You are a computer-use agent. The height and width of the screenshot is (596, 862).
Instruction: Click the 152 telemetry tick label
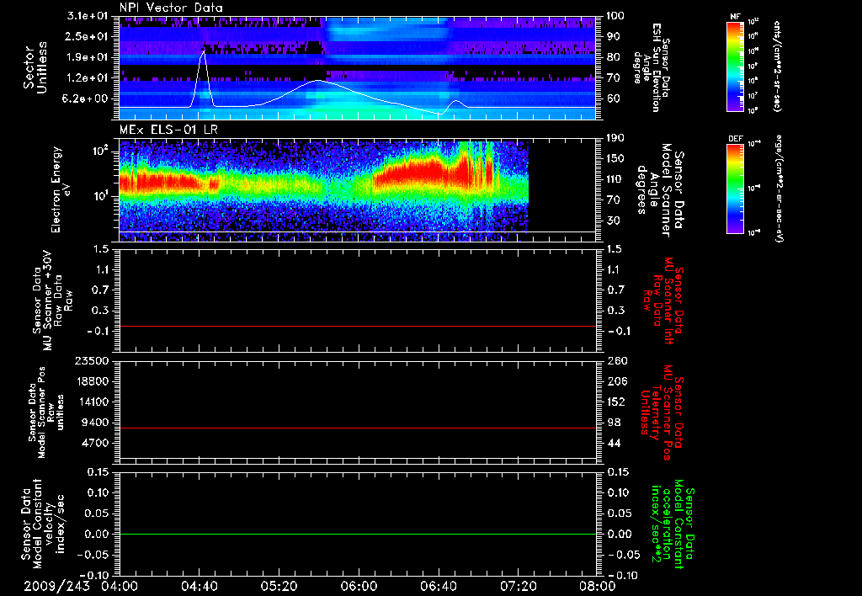click(x=615, y=402)
